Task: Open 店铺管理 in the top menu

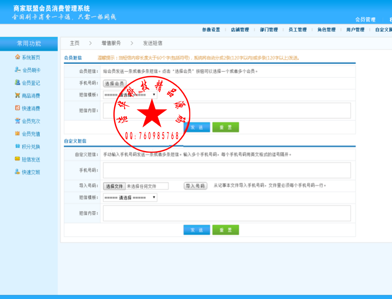Action: tap(240, 30)
